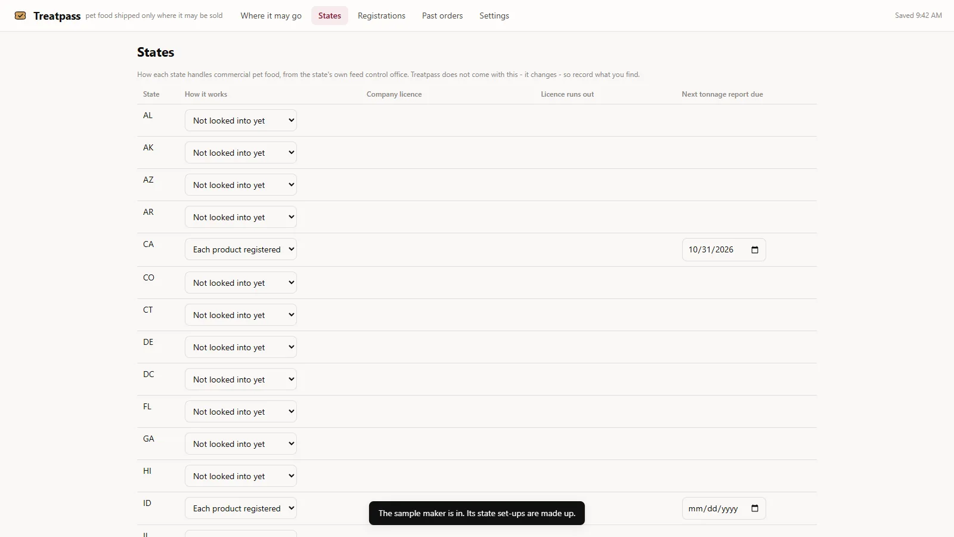Open the GA state dropdown
The height and width of the screenshot is (537, 954).
coord(241,444)
